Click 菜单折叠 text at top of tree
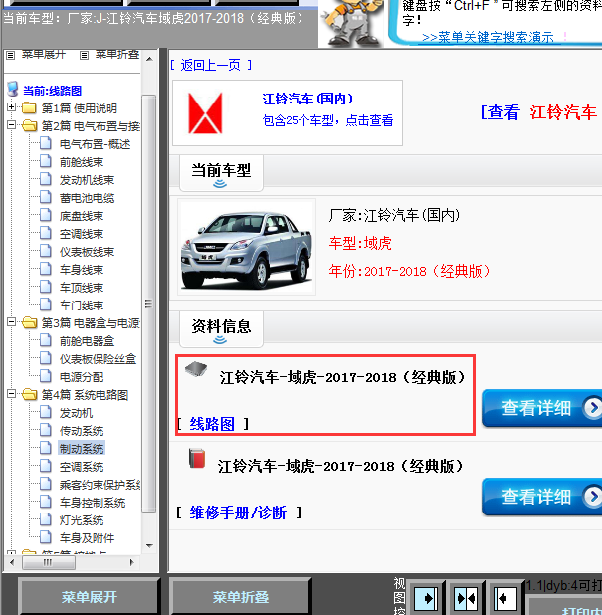 pos(117,54)
